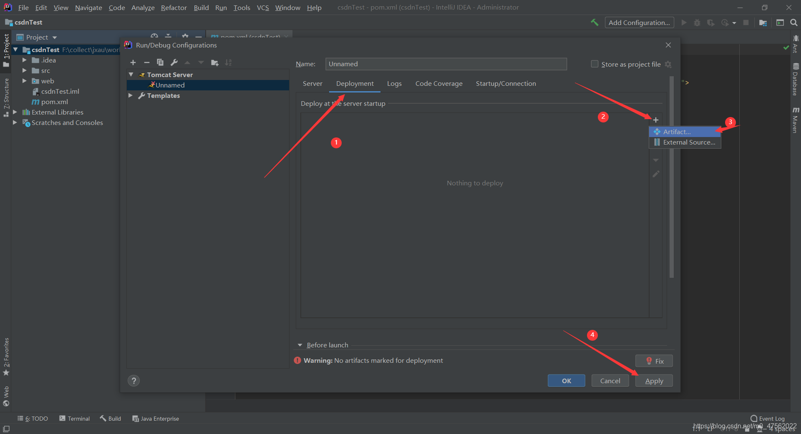The height and width of the screenshot is (434, 801).
Task: Click OK button in dialog
Action: click(x=566, y=381)
